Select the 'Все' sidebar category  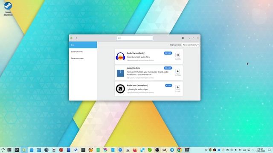coord(83,45)
